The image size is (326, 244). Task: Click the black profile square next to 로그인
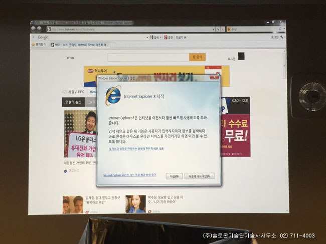click(241, 56)
